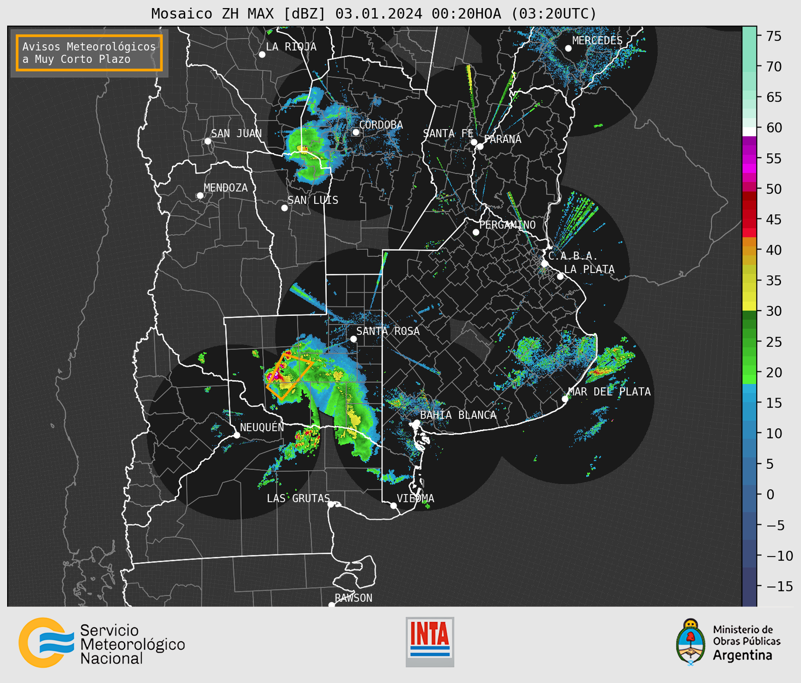Select the "SAN LUIS" city label

pos(313,200)
